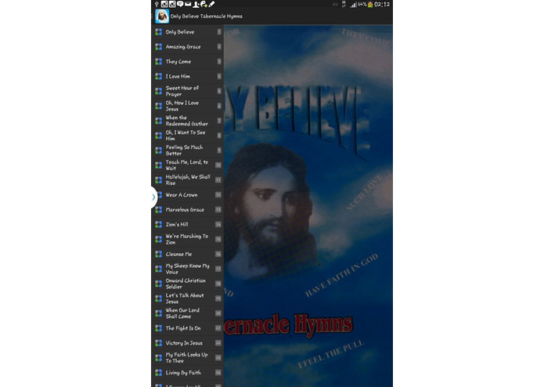Click the icon beside Only Believe
The width and height of the screenshot is (544, 387).
pos(159,32)
